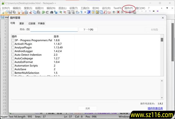175x119 pixels.
Task: Check the ActiveX Plugin checkbox
Action: click(13, 44)
